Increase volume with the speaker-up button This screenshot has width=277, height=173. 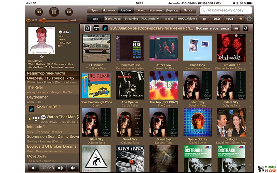(60, 168)
